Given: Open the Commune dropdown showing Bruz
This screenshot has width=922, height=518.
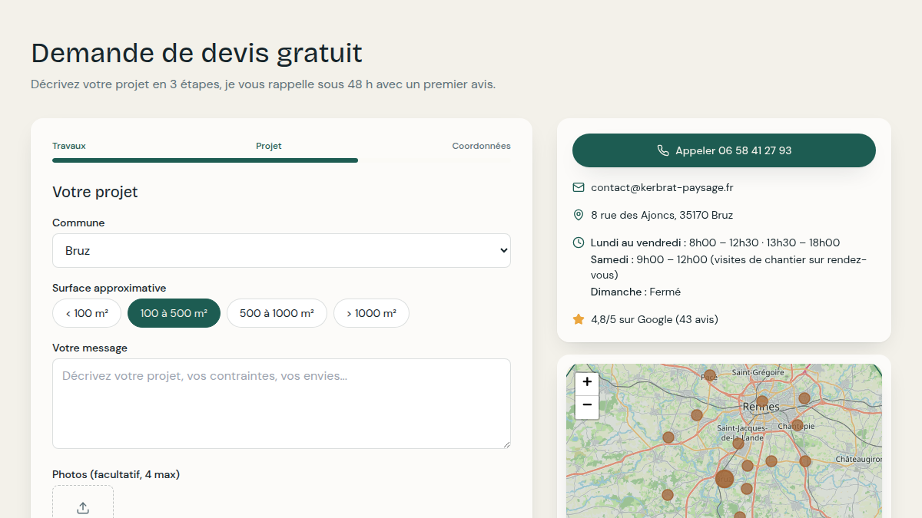Looking at the screenshot, I should 281,251.
